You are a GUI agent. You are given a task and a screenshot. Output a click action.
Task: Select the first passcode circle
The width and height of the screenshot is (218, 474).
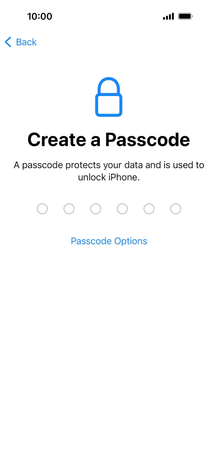tap(42, 209)
